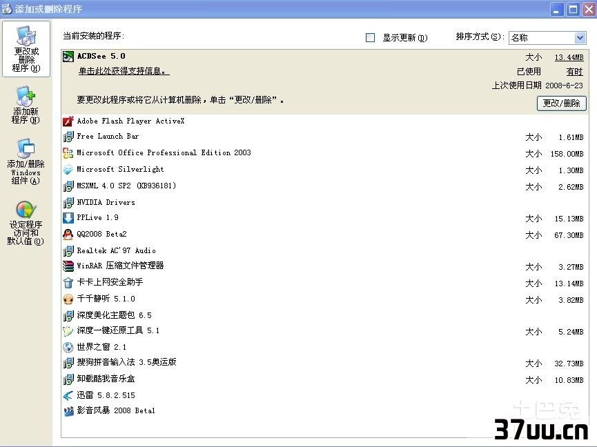Select the 迅雷 5.8.2.515 icon
The height and width of the screenshot is (447, 597).
[x=68, y=396]
